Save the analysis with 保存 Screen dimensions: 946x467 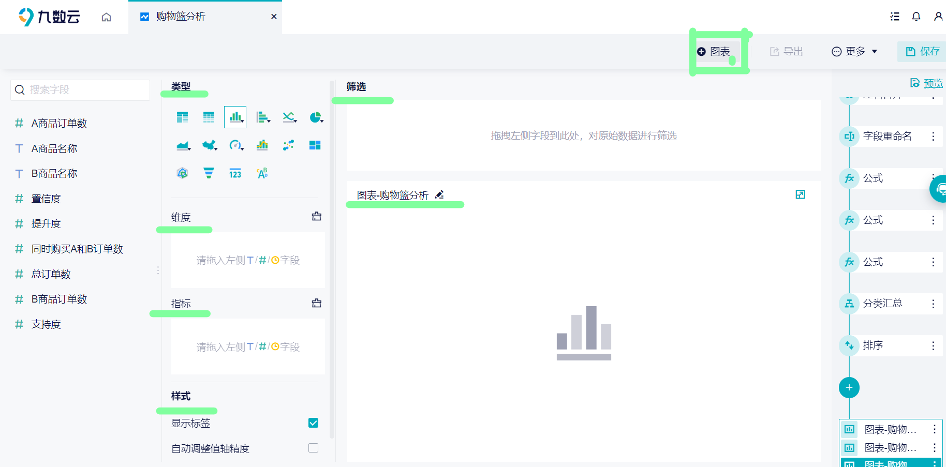[922, 51]
